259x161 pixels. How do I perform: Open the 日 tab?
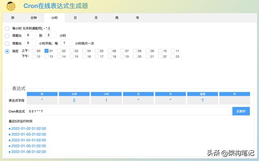tap(75, 18)
